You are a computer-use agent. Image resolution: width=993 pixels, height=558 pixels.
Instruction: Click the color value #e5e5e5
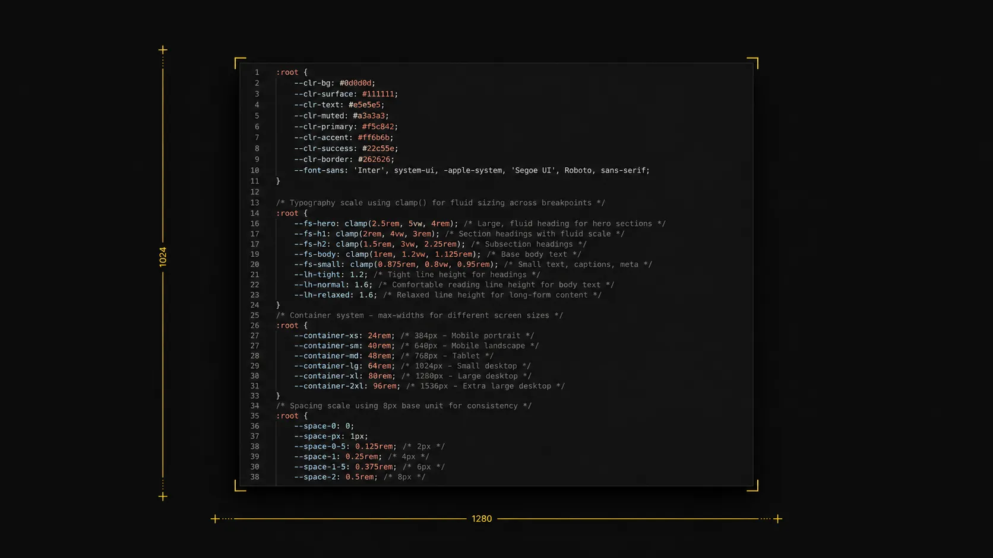(x=364, y=105)
